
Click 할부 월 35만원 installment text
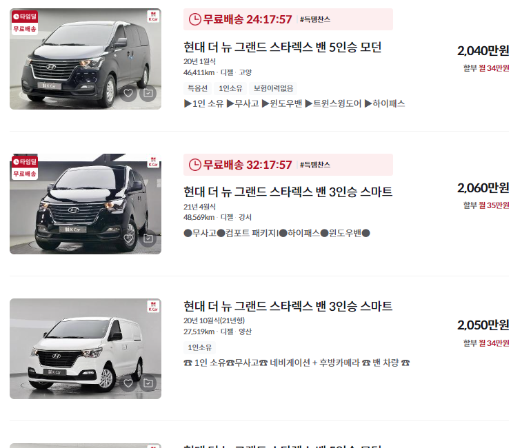coord(486,205)
